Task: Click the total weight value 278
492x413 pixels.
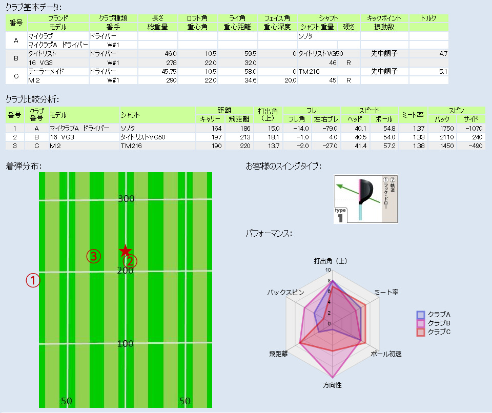Action: coord(171,63)
